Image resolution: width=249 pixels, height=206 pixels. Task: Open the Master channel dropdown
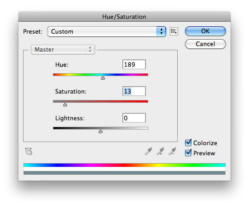tap(63, 50)
